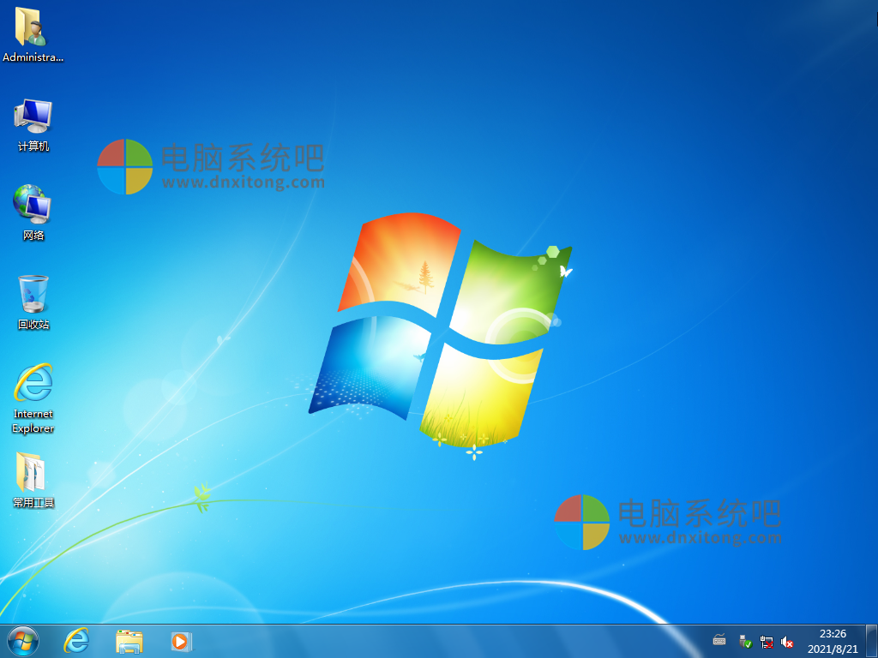Open Windows Explorer from the taskbar

tap(129, 641)
